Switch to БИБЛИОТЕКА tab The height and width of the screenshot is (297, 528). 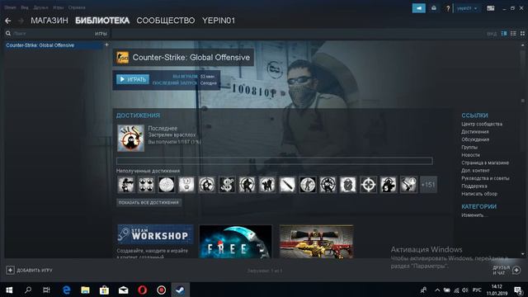(102, 21)
